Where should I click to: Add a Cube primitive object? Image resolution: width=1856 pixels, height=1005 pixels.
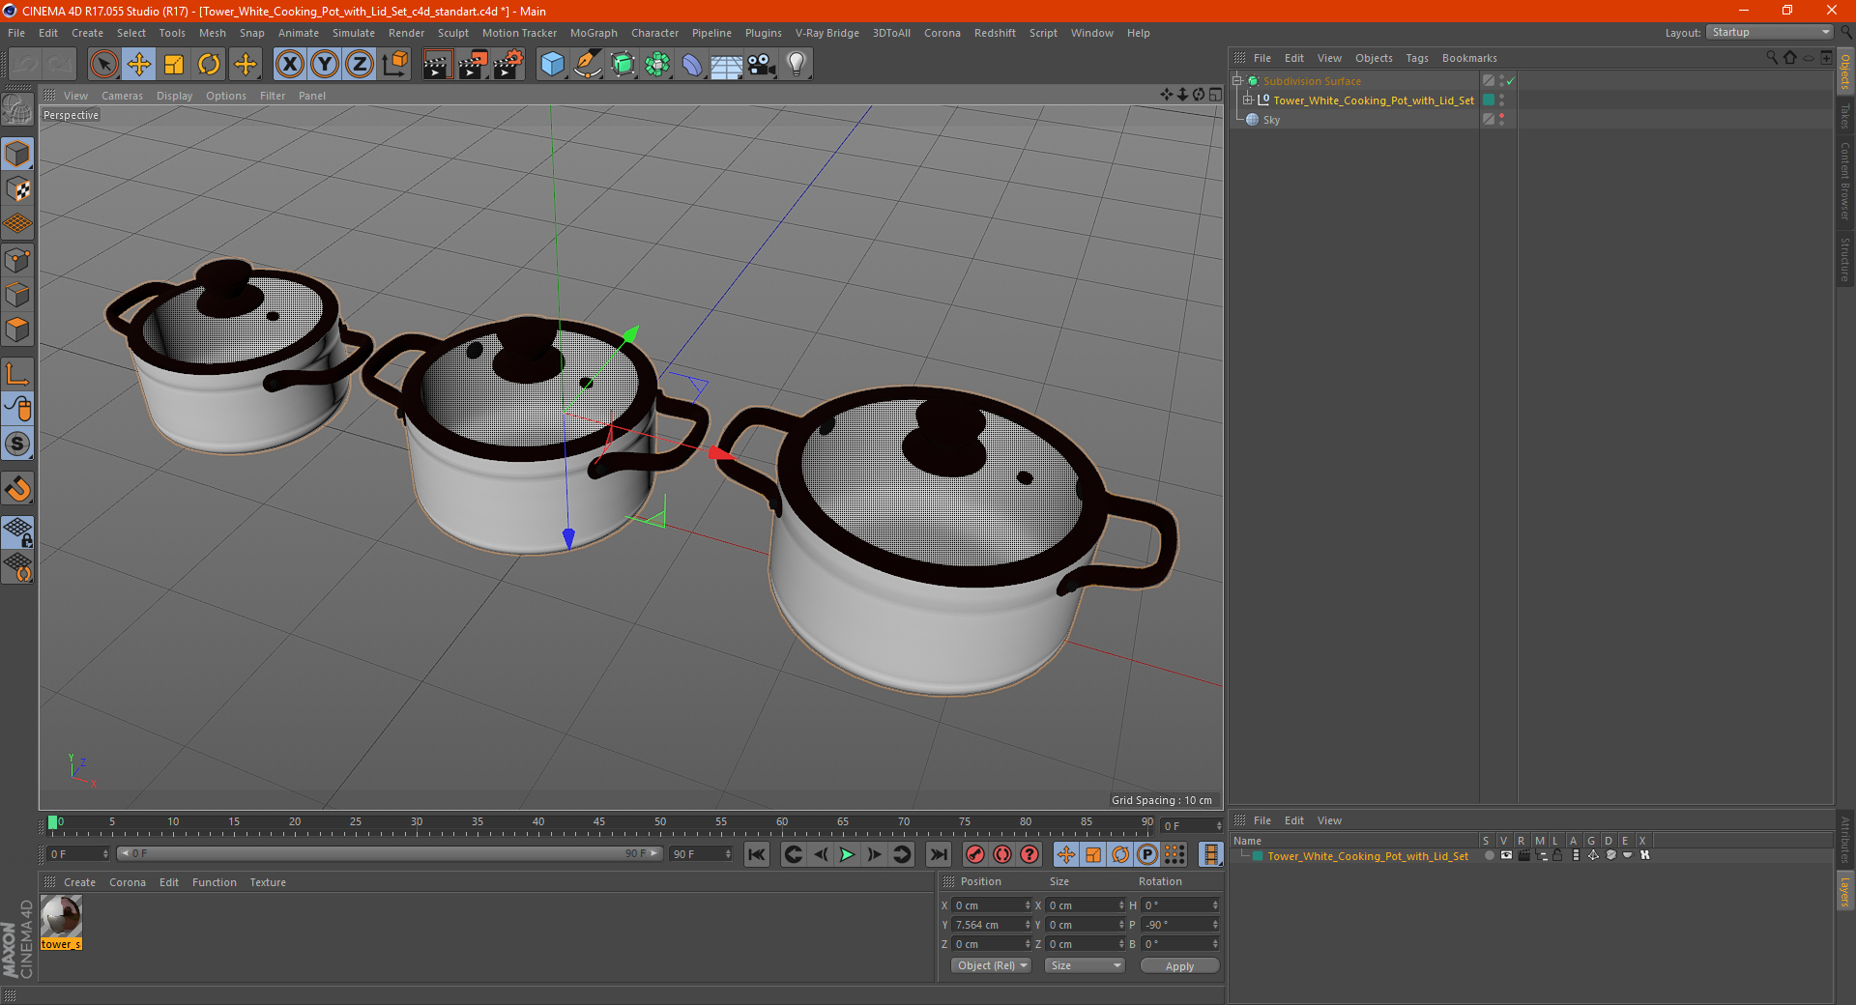pyautogui.click(x=552, y=65)
